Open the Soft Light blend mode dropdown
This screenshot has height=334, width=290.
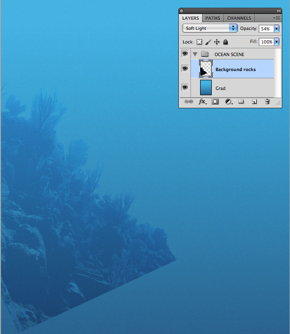210,28
